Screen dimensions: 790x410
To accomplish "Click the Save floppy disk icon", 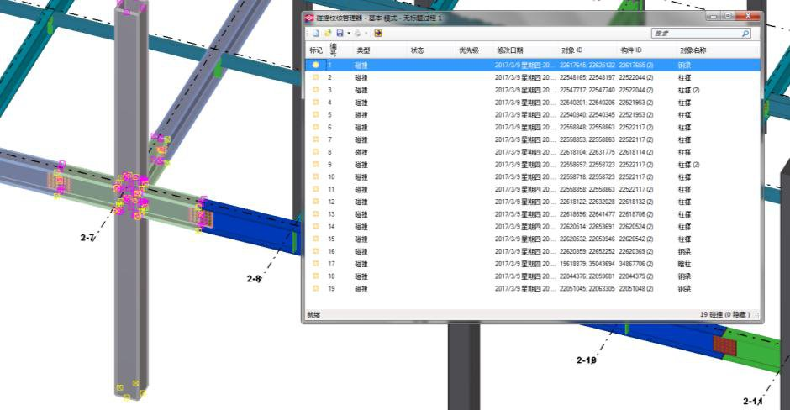I will coord(340,34).
